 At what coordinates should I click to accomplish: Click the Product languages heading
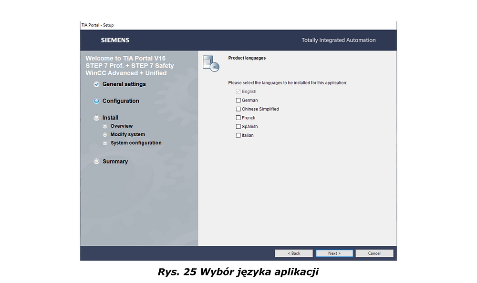tap(247, 58)
